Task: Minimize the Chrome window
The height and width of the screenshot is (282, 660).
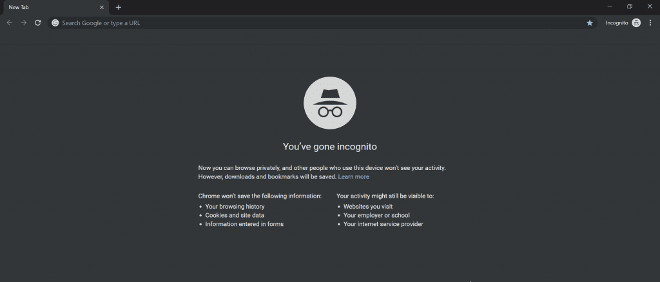Action: (x=610, y=6)
